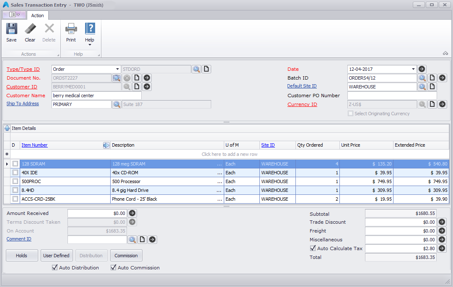Screen dimensions: 453x287
Task: Expand Document No. details arrow
Action: point(147,78)
